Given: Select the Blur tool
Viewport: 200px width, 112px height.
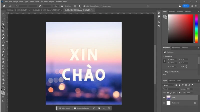Looking at the screenshot, I should [x=3, y=59].
